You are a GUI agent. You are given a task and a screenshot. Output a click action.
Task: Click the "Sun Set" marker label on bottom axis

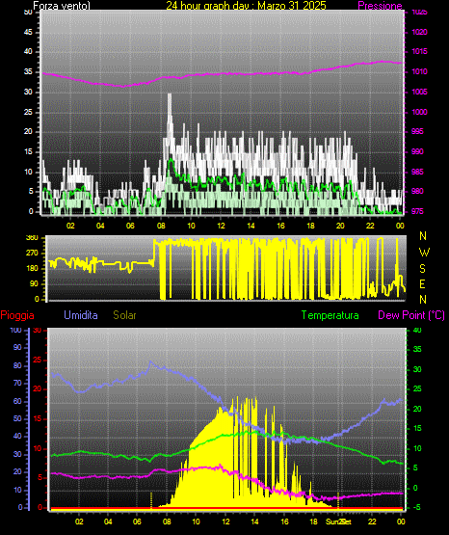(x=338, y=522)
